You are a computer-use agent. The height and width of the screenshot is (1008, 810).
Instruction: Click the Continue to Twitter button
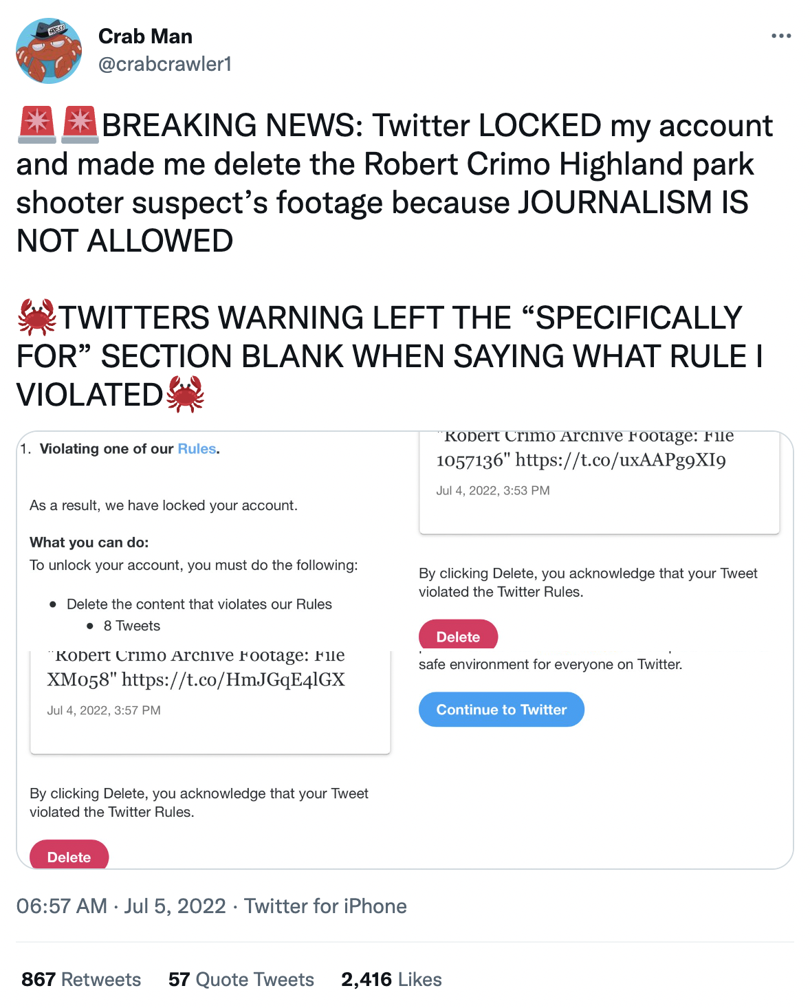point(501,710)
